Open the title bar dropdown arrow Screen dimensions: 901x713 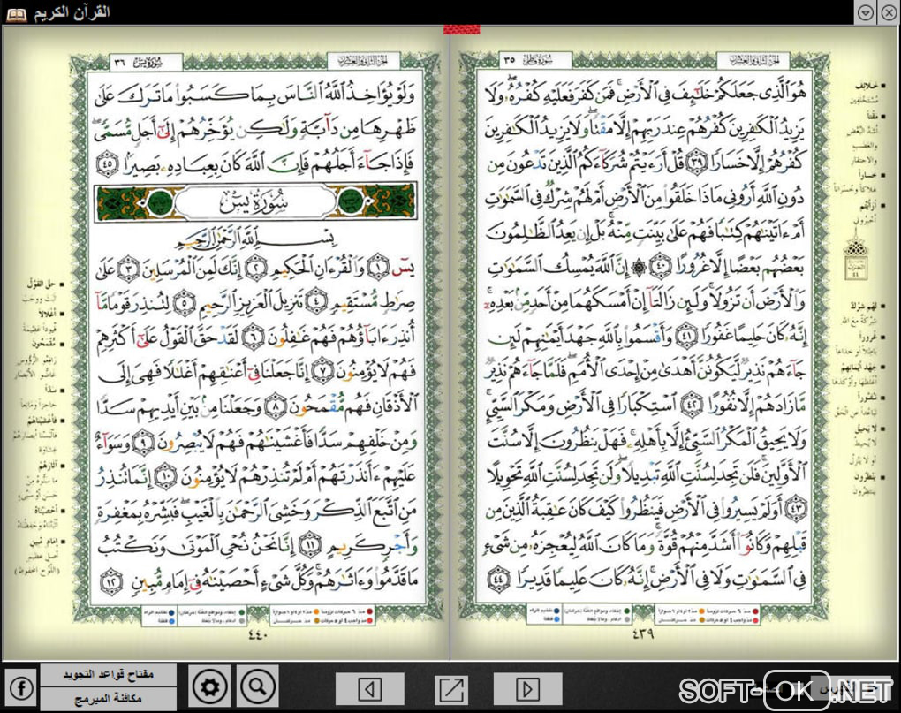866,12
